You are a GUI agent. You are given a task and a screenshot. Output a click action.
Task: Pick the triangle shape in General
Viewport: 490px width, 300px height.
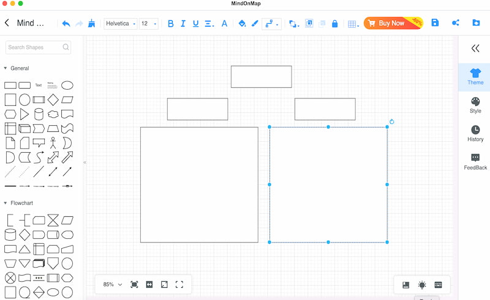point(24,114)
